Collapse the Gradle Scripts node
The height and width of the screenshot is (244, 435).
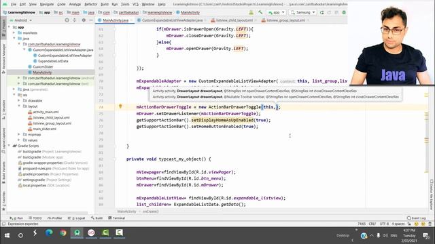pos(9,146)
